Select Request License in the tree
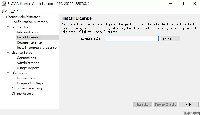200x115 pixels. click(x=29, y=42)
